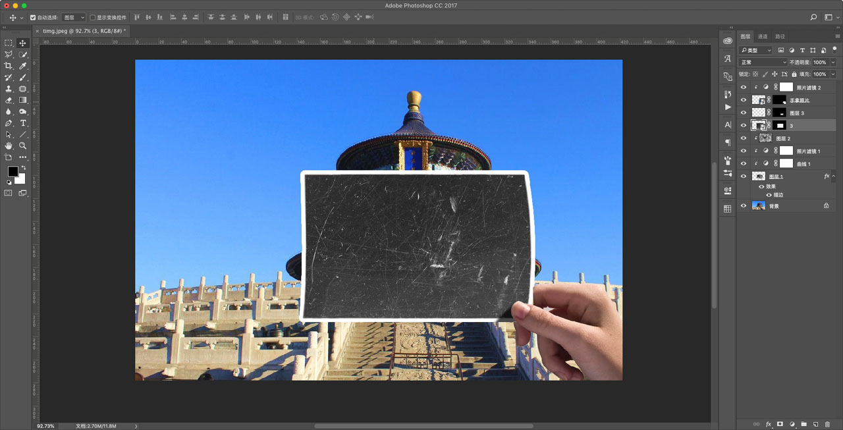Open the 正常 blend mode dropdown
This screenshot has height=430, width=843.
(763, 63)
